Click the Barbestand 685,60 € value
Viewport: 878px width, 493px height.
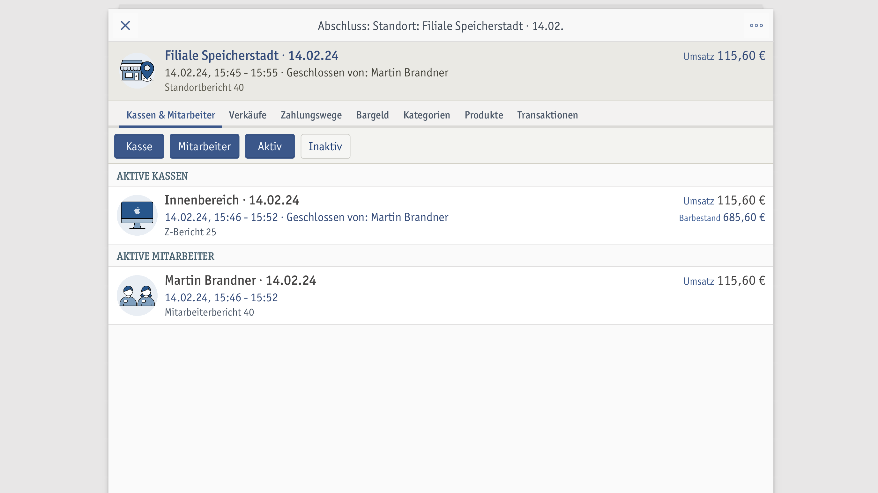click(x=722, y=218)
